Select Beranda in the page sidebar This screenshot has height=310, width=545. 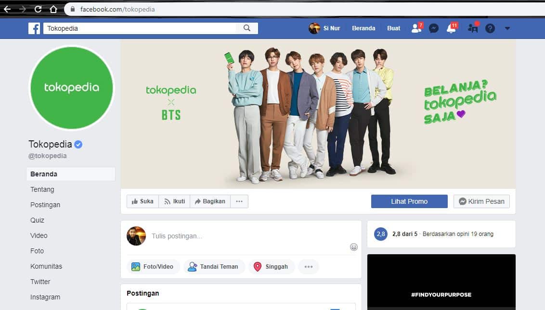click(x=71, y=174)
